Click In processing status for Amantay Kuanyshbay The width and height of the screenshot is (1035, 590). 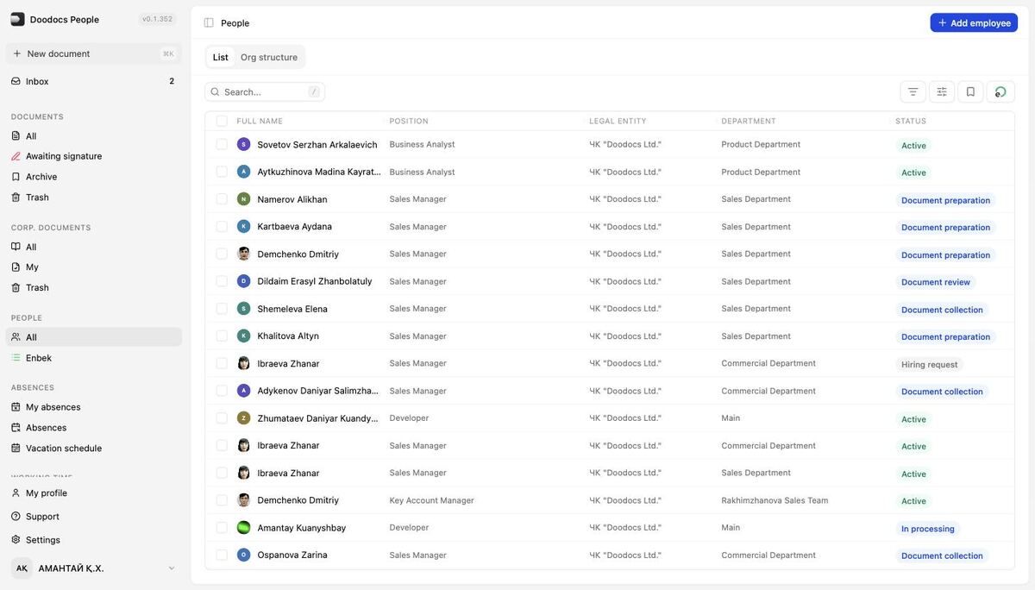pyautogui.click(x=928, y=529)
